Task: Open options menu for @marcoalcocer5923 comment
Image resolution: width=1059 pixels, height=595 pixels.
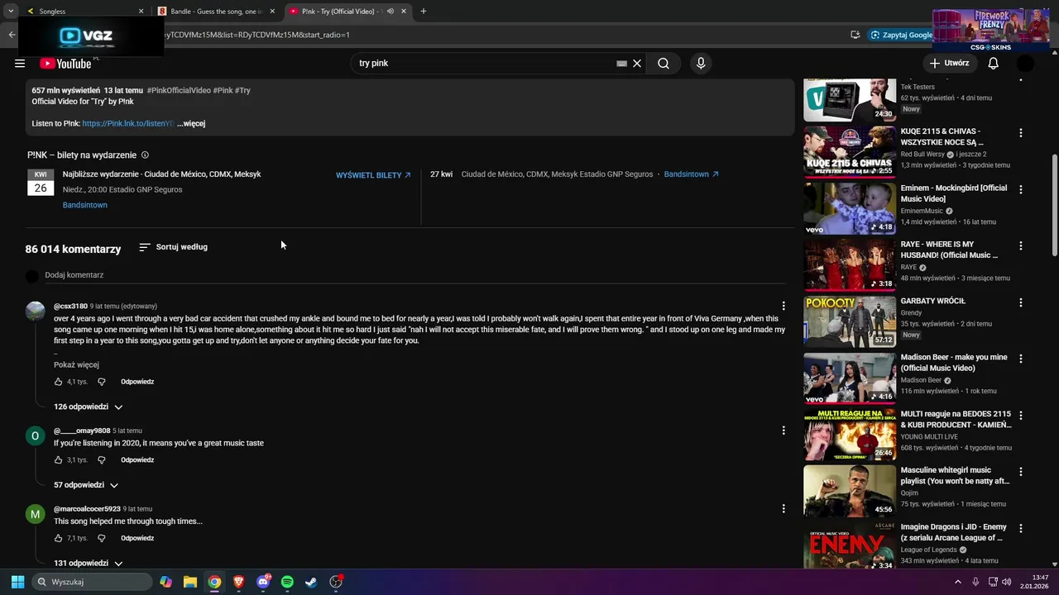Action: coord(783,509)
